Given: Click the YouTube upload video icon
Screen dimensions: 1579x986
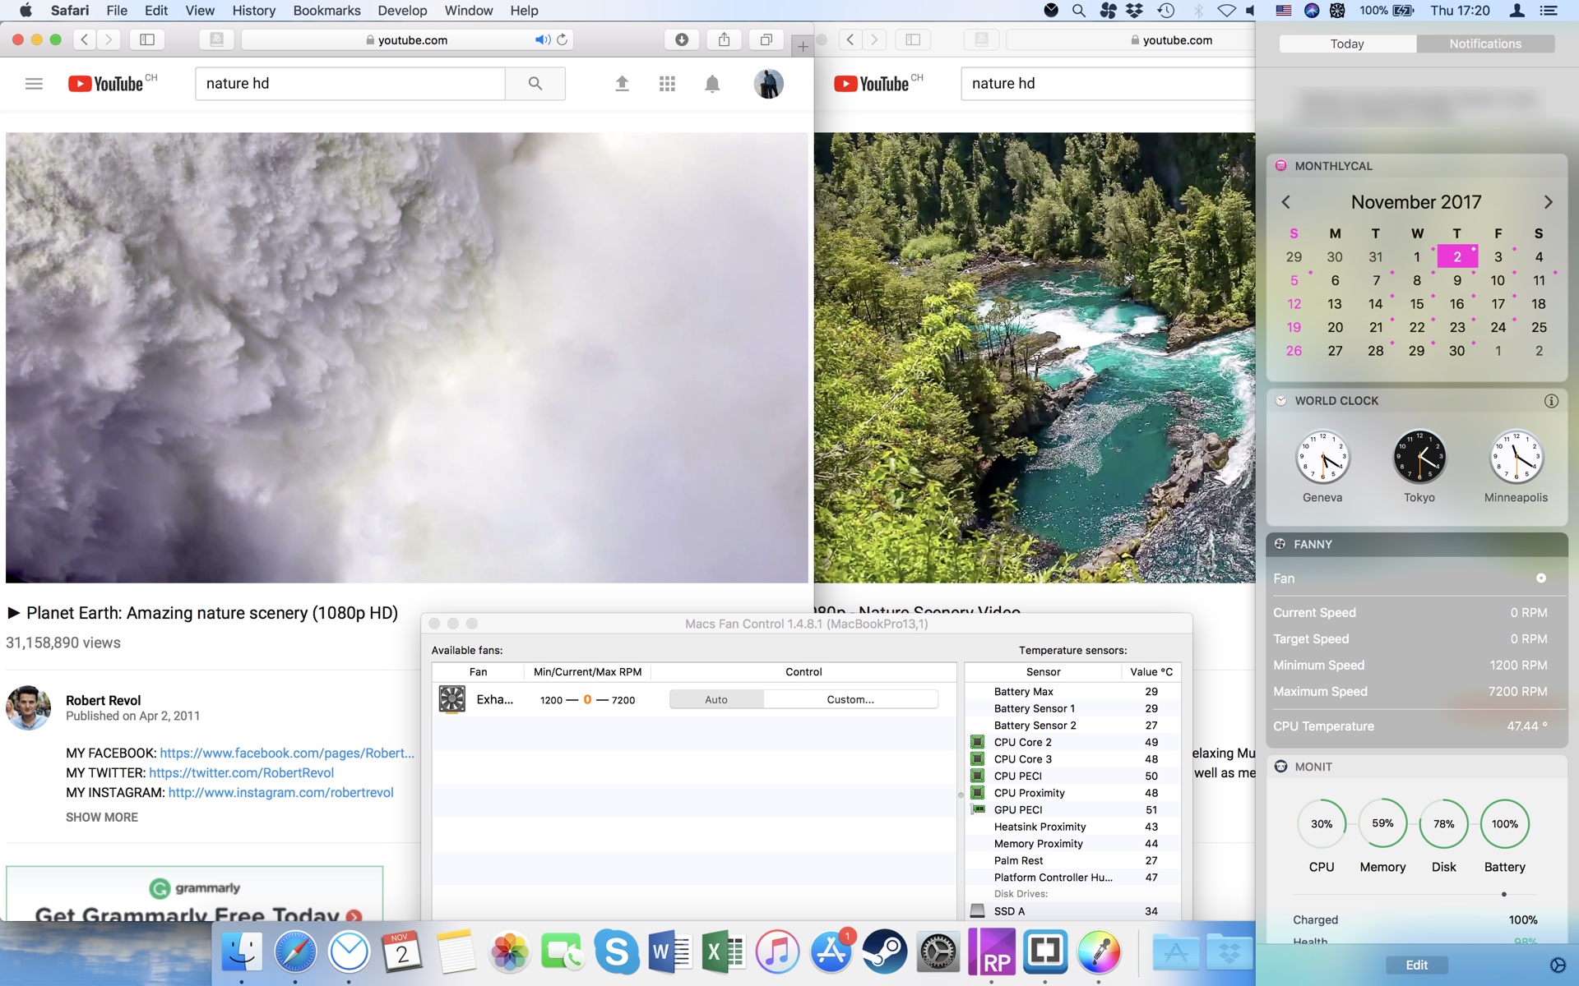Looking at the screenshot, I should 622,83.
